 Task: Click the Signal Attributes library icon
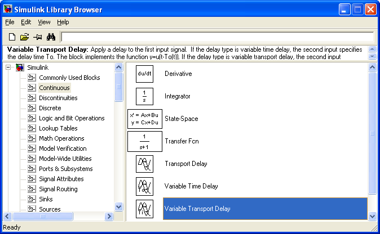pos(32,179)
